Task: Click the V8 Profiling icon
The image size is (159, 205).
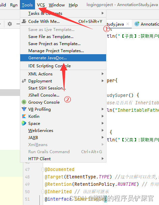Action: (x=24, y=109)
